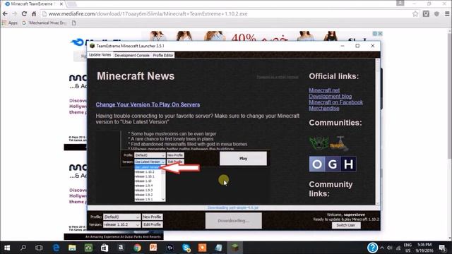Click the launcher news vertical scrollbar
452x254 pixels.
click(377, 131)
